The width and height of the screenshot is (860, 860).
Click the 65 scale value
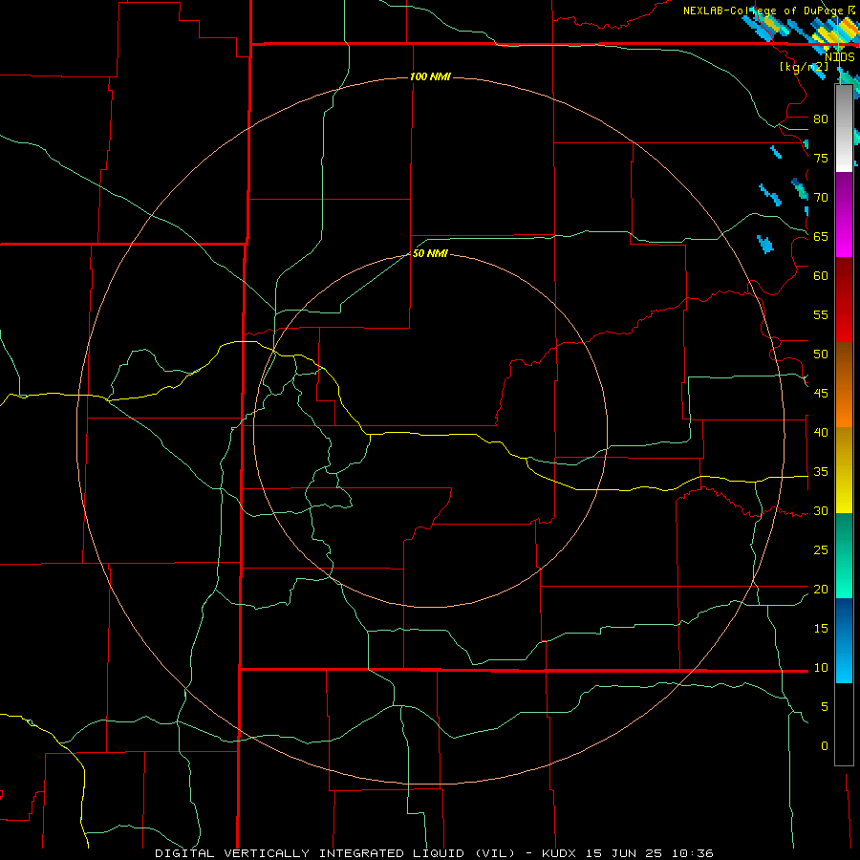(x=821, y=236)
